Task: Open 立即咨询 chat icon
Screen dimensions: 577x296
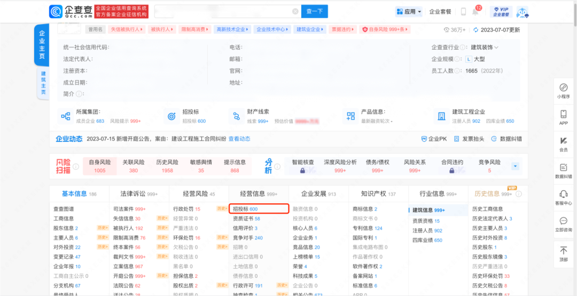Action: click(564, 224)
